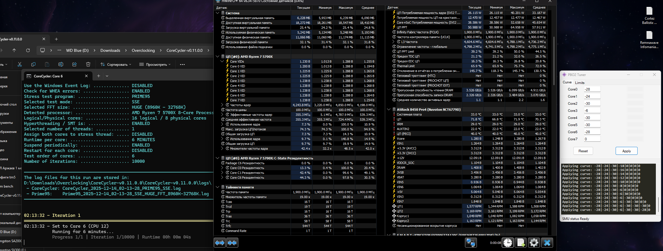663x251 pixels.
Task: Collapse the Система sensor group
Action: point(217,13)
